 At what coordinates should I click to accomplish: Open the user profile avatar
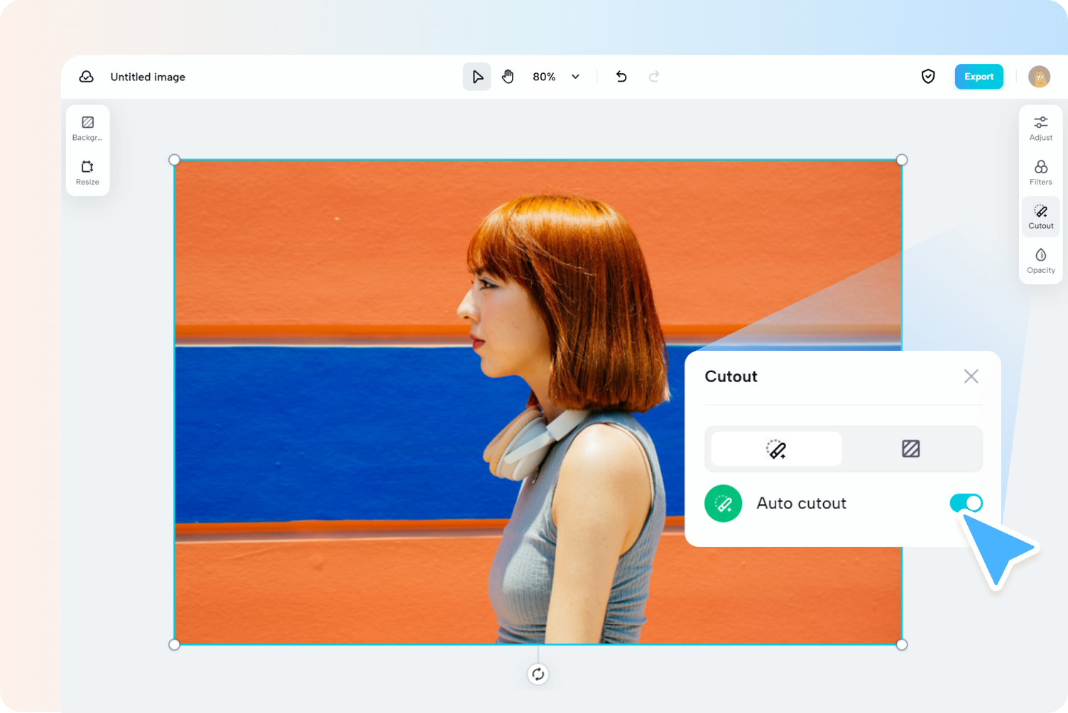[1039, 77]
